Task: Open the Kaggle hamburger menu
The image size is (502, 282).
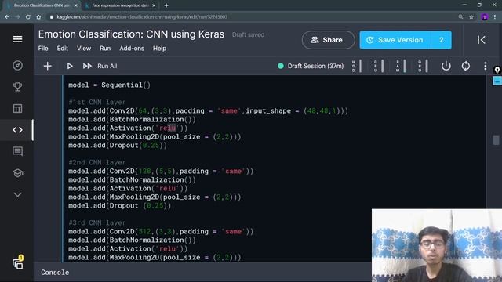Action: click(17, 39)
